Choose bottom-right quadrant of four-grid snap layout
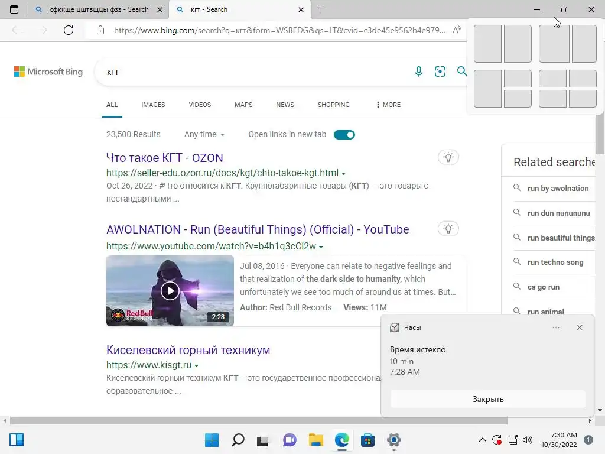605x454 pixels. (x=583, y=99)
